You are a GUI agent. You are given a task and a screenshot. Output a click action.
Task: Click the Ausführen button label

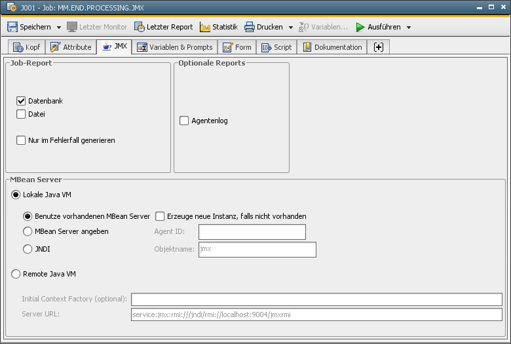tap(384, 27)
